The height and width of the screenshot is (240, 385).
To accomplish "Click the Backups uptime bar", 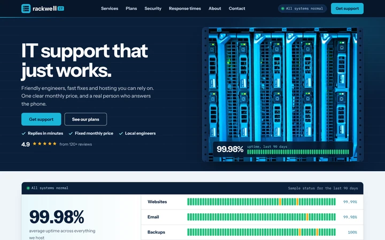I will point(261,232).
